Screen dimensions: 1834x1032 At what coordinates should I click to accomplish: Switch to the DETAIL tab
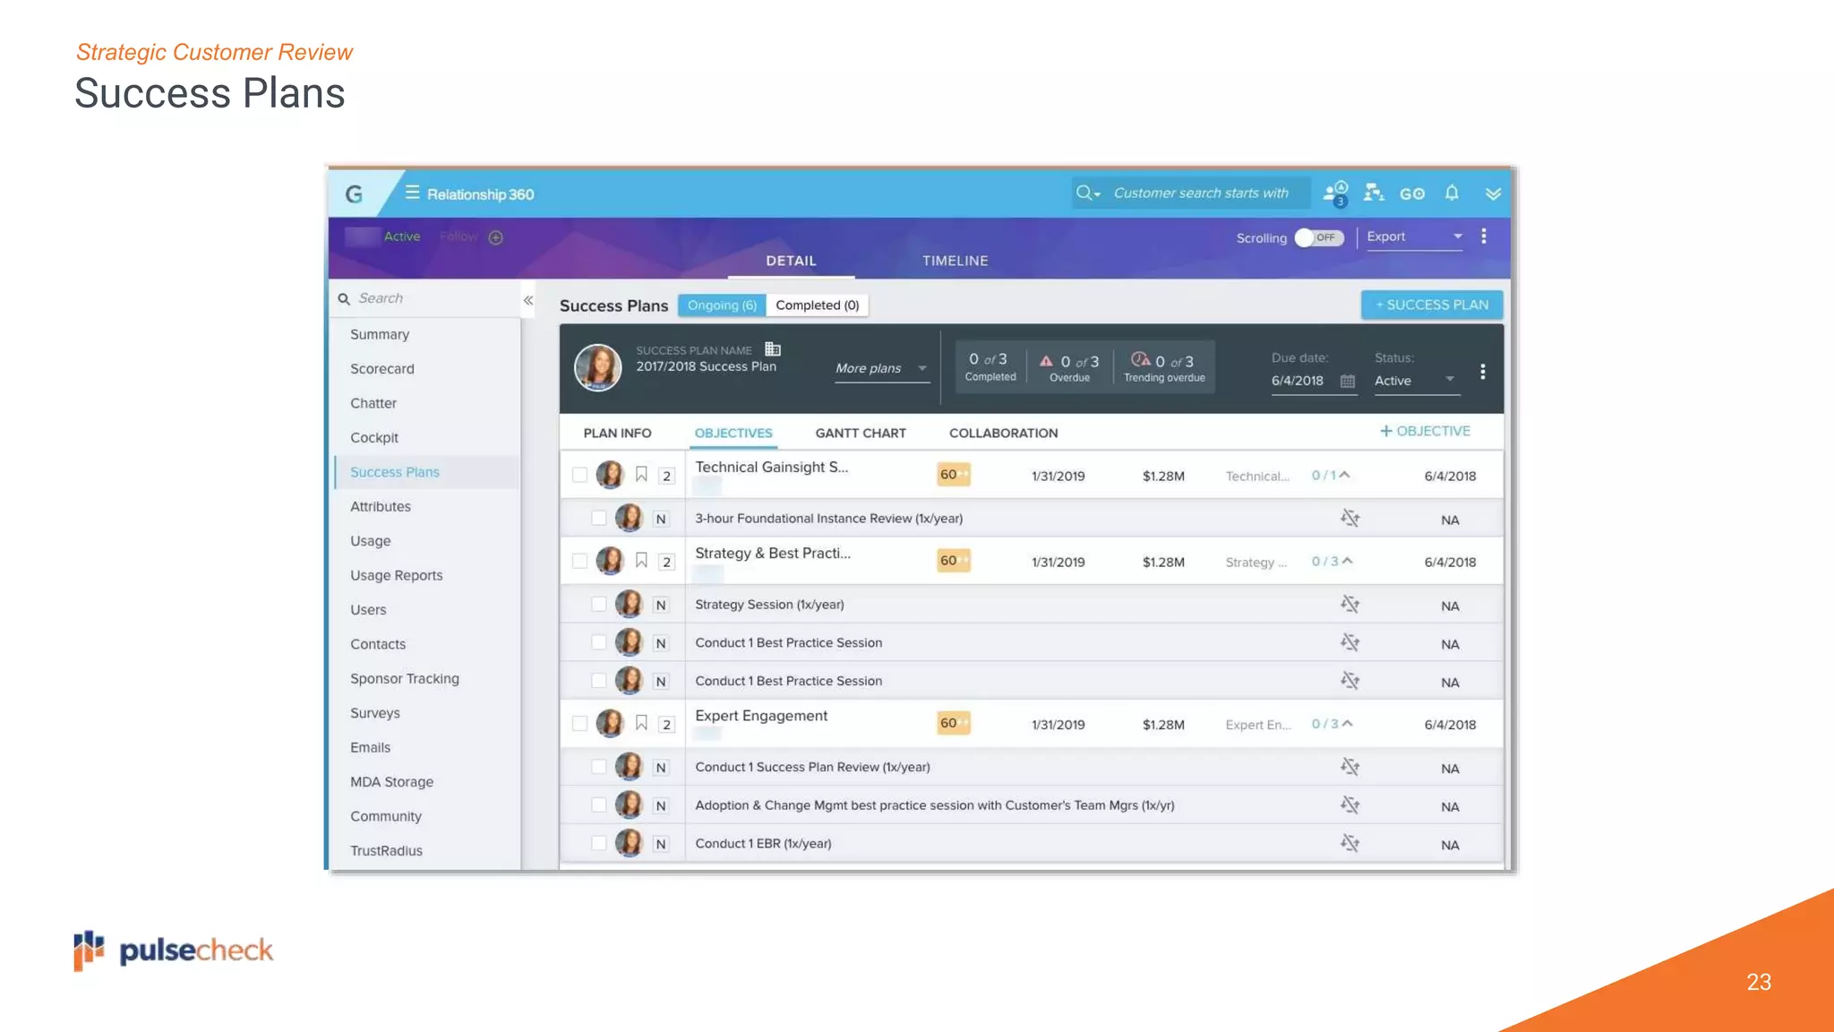click(x=791, y=261)
